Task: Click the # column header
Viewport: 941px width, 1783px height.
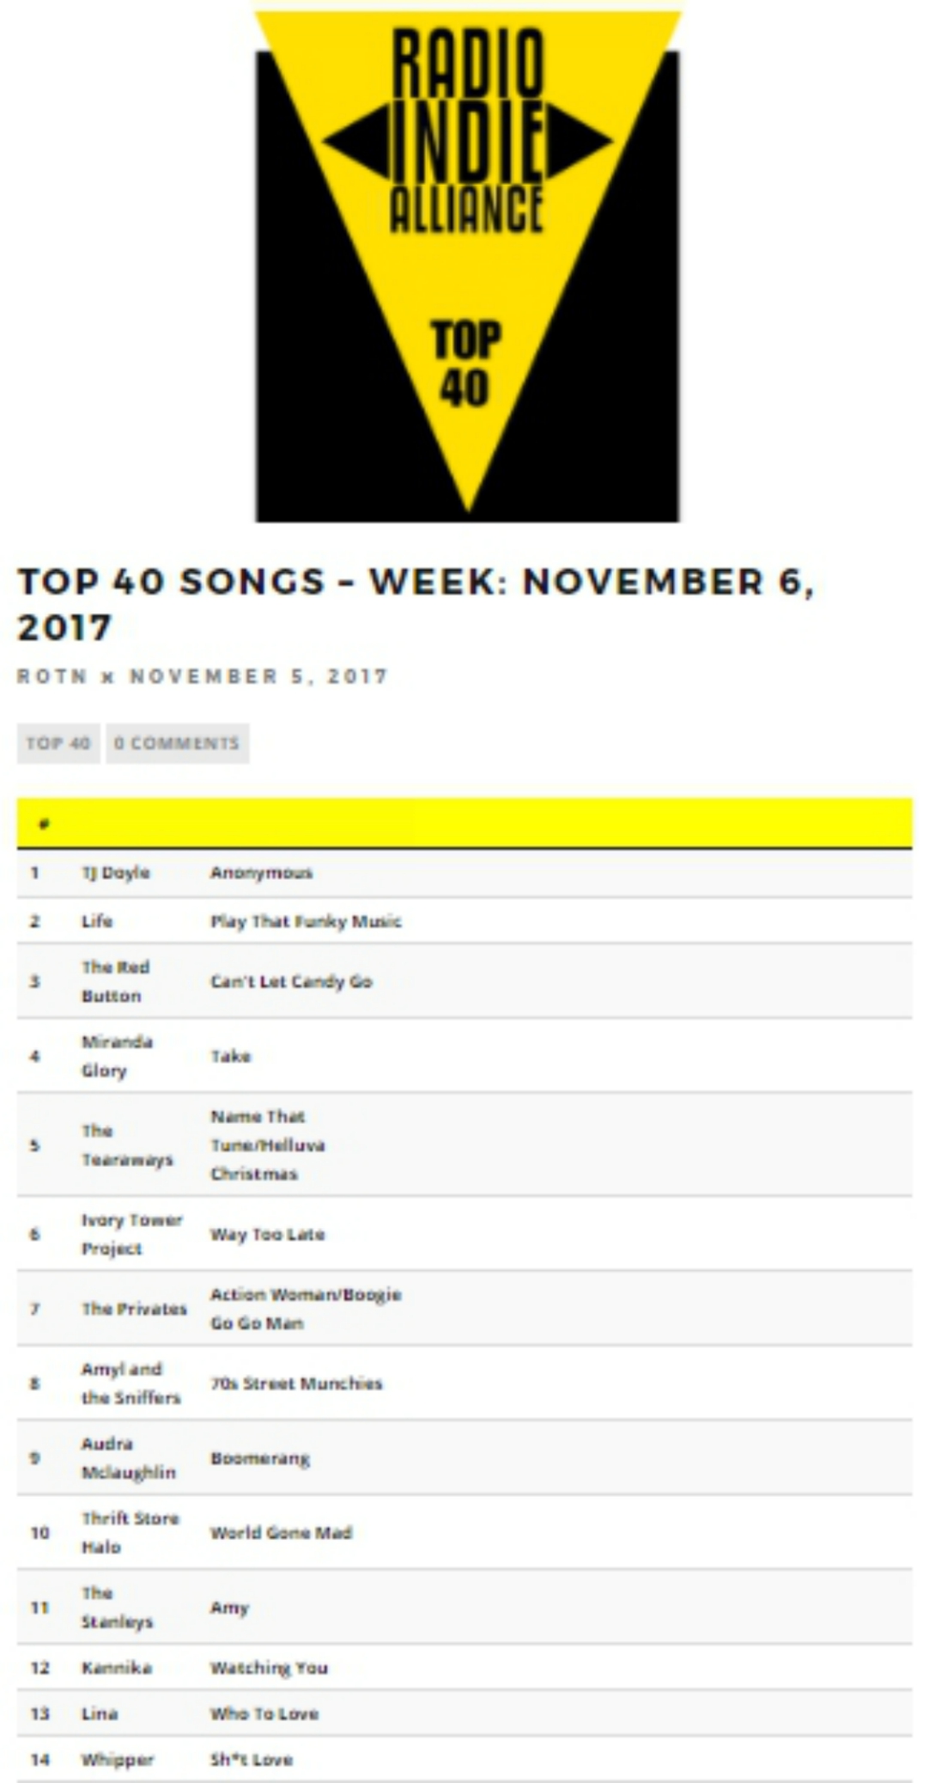Action: point(44,824)
